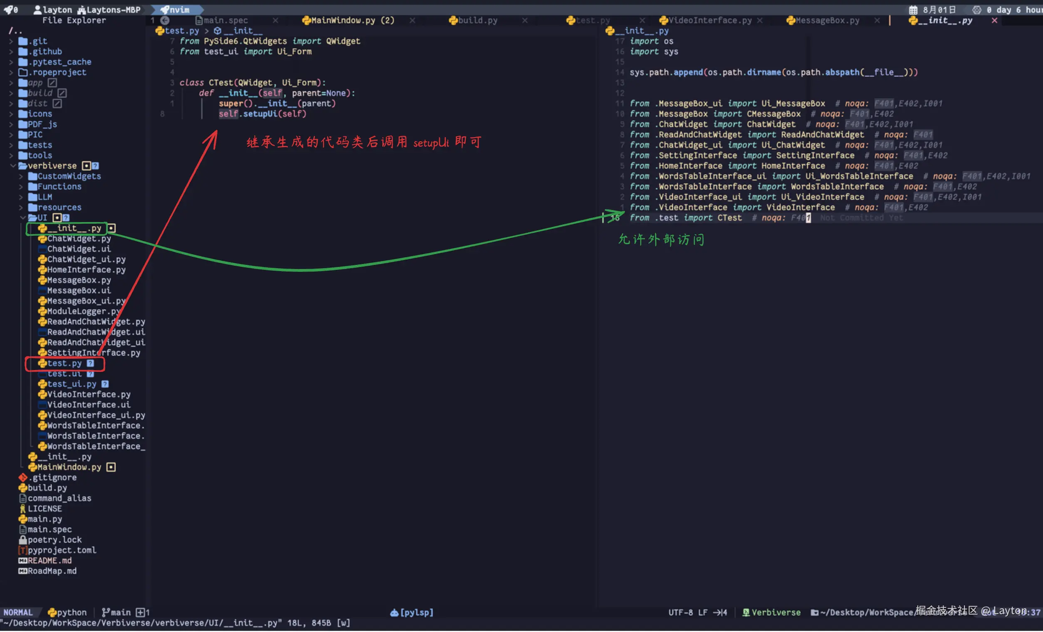This screenshot has height=632, width=1043.
Task: Click the Verbiverse project name in statusline
Action: (776, 613)
